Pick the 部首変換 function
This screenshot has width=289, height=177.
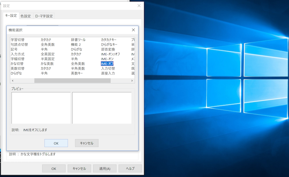click(x=108, y=49)
